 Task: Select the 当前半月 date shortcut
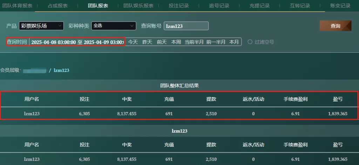pos(194,42)
